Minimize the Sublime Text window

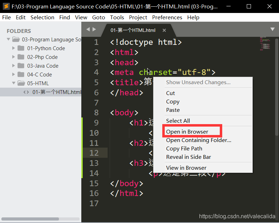pos(229,6)
